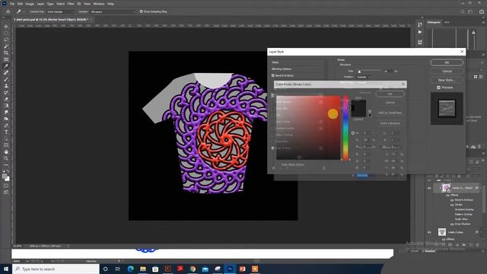Click OK in the Layer Style dialog

pyautogui.click(x=447, y=62)
